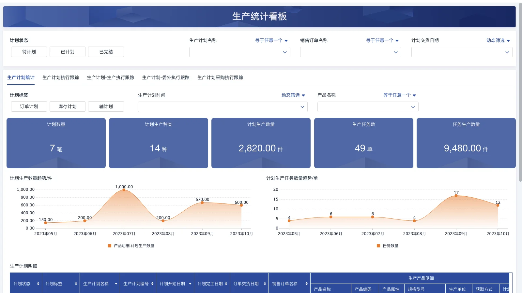Open the 计划交货日期 date selector
Image resolution: width=522 pixels, height=293 pixels.
pos(461,52)
